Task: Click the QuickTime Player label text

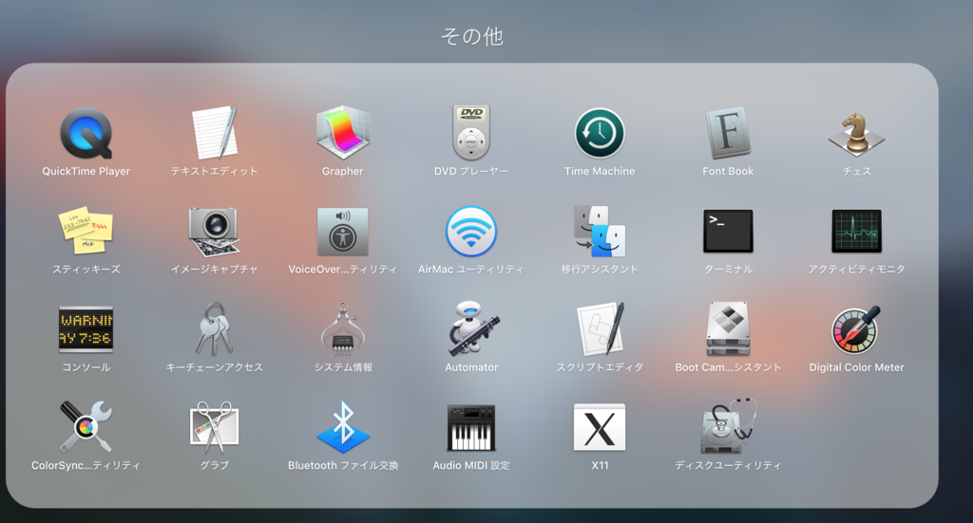Action: [86, 172]
